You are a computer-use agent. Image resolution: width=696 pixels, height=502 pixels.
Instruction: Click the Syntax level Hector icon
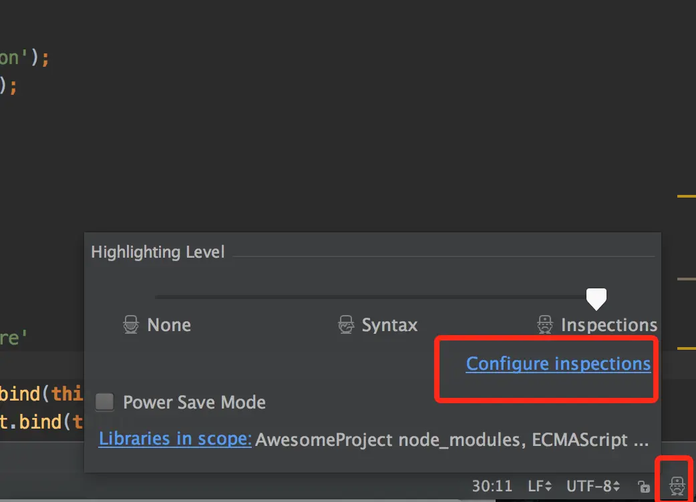point(346,324)
